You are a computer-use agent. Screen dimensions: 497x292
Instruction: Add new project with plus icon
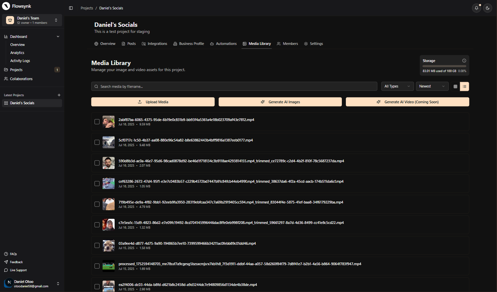59,95
